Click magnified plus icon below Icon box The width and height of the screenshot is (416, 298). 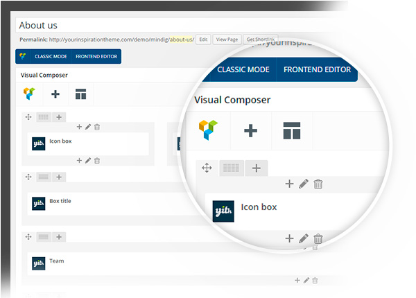coord(289,238)
